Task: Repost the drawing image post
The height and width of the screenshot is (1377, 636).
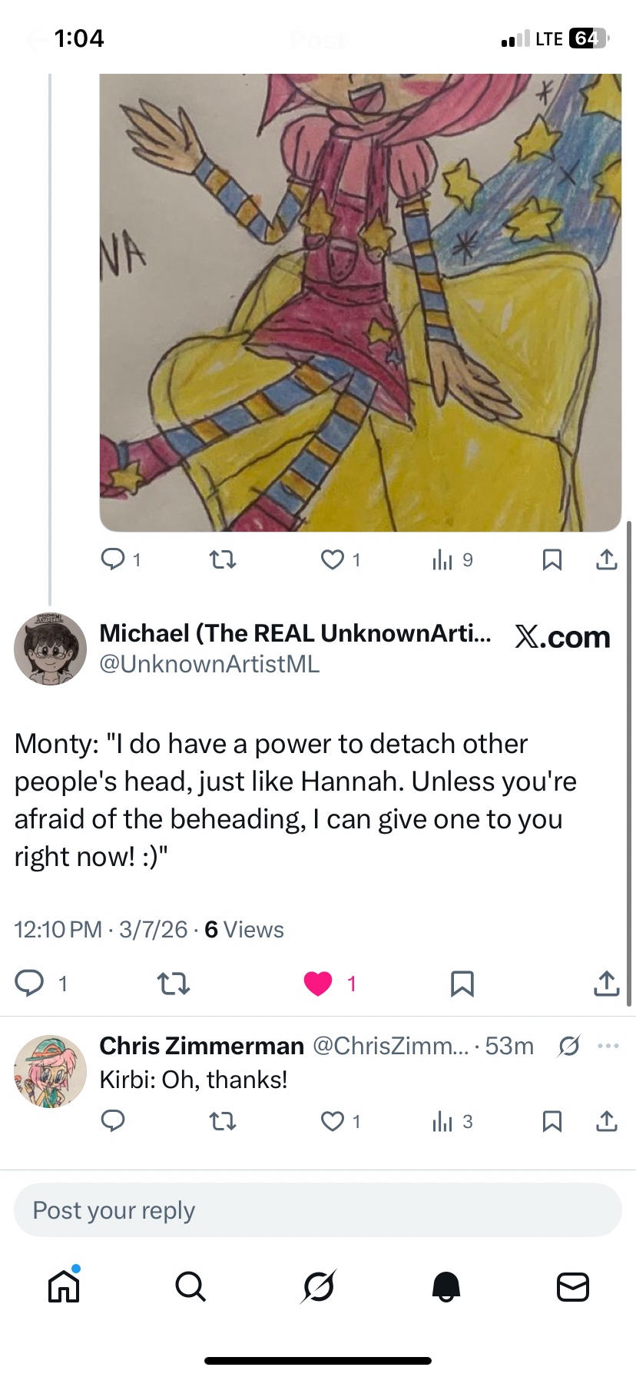Action: coord(223,559)
